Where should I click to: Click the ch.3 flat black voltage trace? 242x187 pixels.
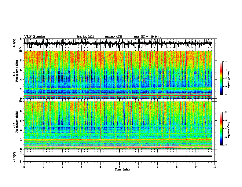(x=118, y=156)
